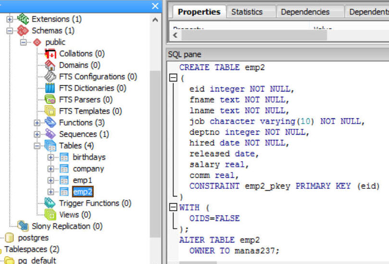Click the Schemas red diamond icon
This screenshot has height=264, width=389.
[23, 31]
